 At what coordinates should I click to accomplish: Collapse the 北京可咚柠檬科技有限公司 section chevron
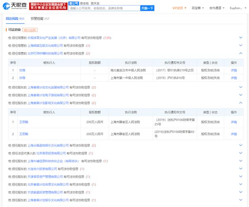(241, 54)
